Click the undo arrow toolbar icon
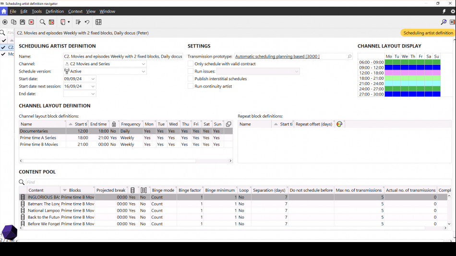456x256 pixels. [x=87, y=22]
